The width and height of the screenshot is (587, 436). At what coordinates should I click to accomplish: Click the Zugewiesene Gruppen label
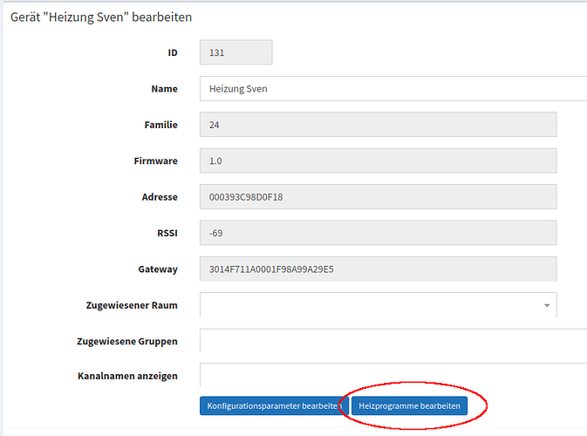[127, 341]
